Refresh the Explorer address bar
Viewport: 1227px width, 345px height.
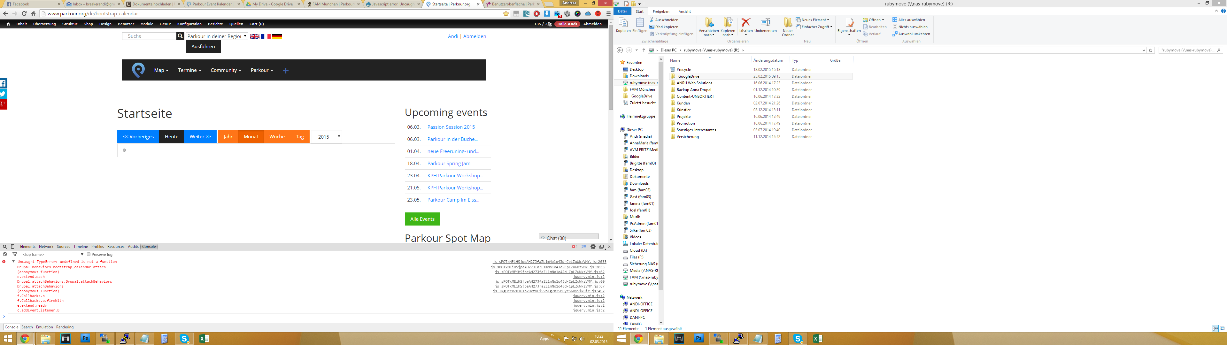[1151, 50]
